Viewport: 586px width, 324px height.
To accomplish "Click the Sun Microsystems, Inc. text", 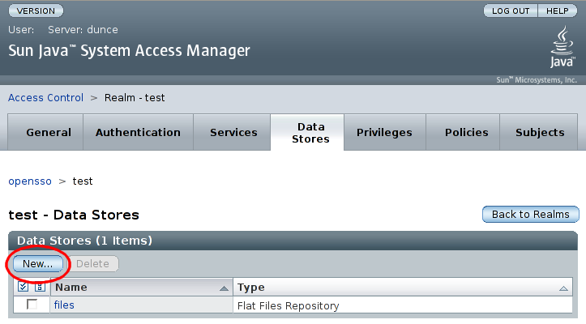I will click(537, 80).
